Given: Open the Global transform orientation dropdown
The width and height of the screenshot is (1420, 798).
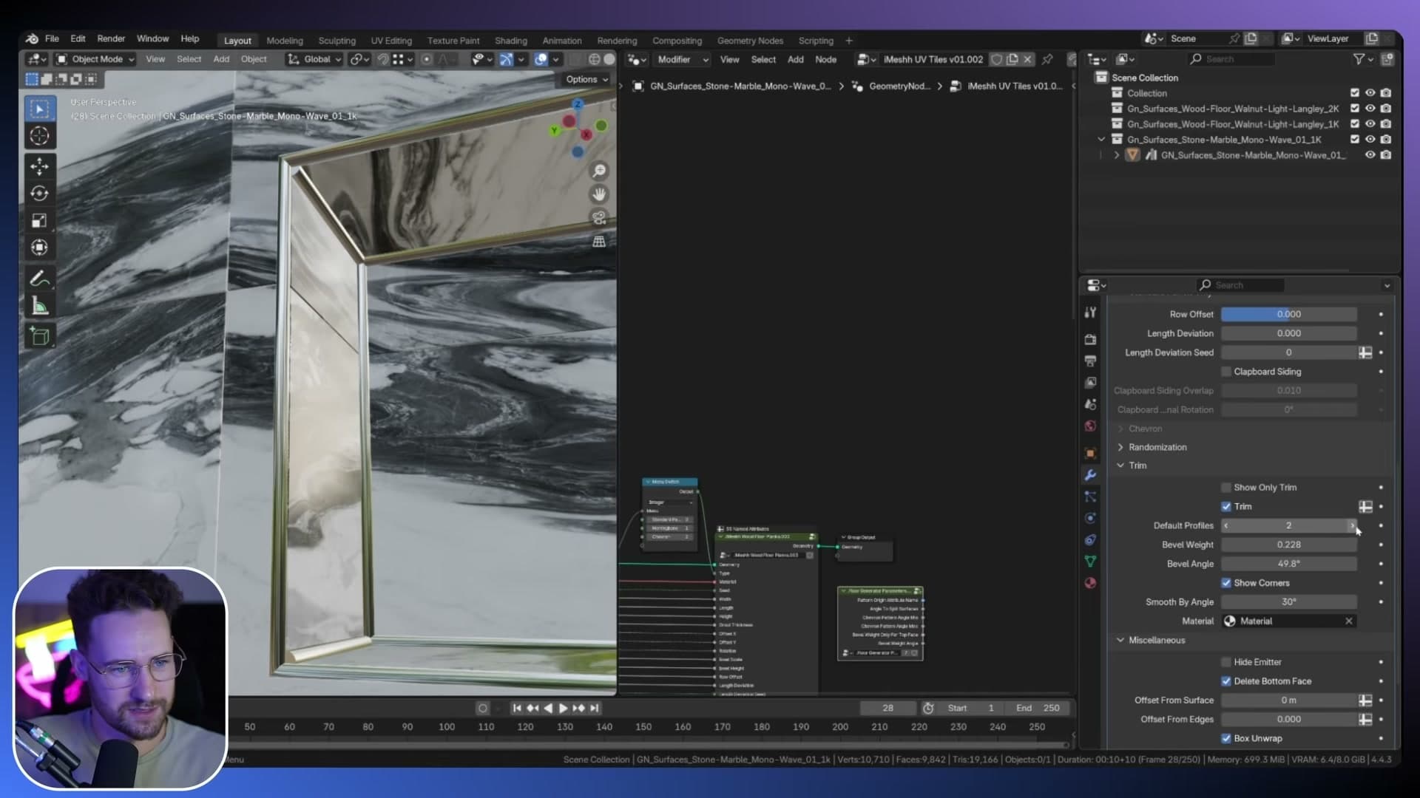Looking at the screenshot, I should coord(314,59).
